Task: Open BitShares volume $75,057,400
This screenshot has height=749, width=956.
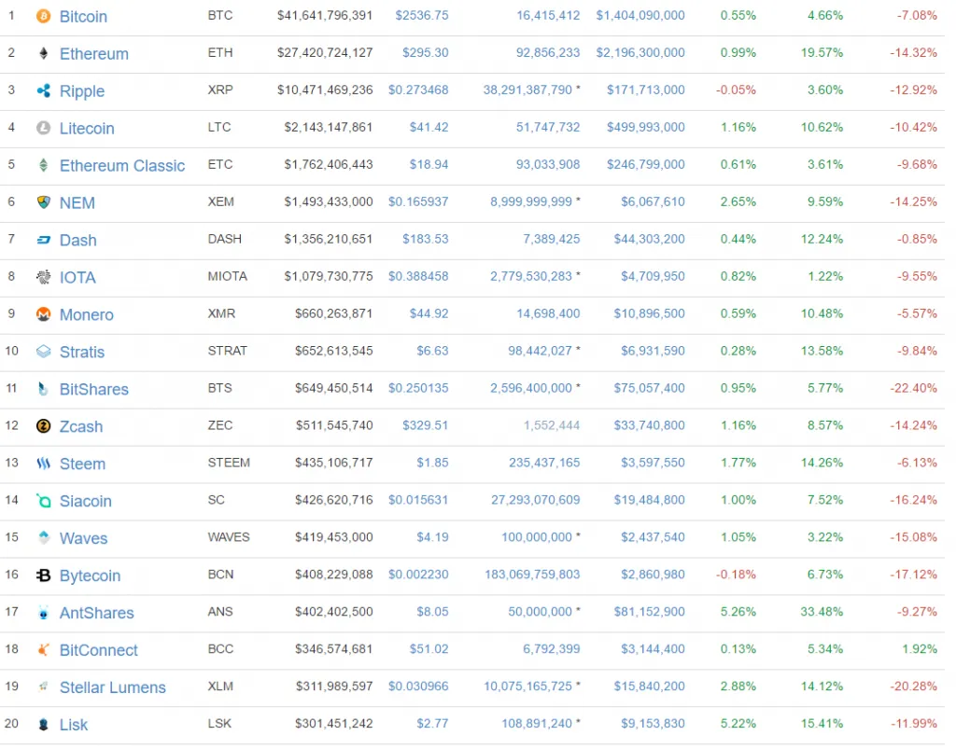Action: [x=650, y=388]
